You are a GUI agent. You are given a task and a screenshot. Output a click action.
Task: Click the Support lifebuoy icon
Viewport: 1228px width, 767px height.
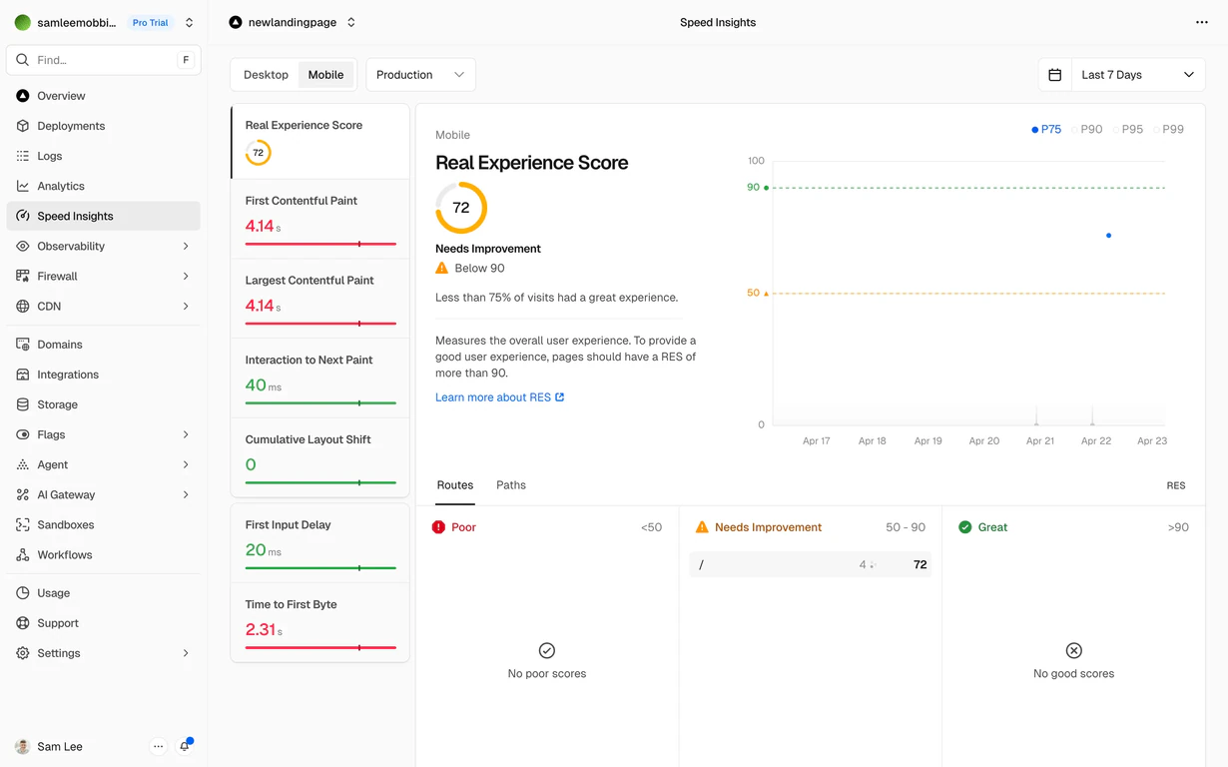[x=23, y=623]
